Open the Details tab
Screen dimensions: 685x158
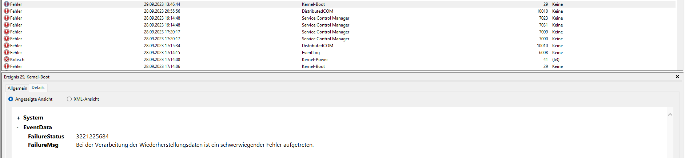click(38, 88)
